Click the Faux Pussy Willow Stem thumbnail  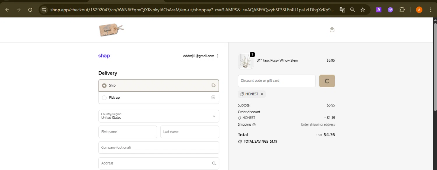245,61
